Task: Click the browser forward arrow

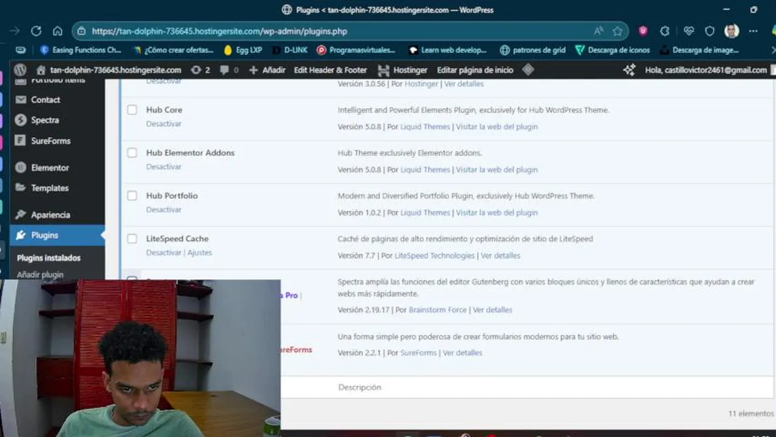Action: (15, 31)
